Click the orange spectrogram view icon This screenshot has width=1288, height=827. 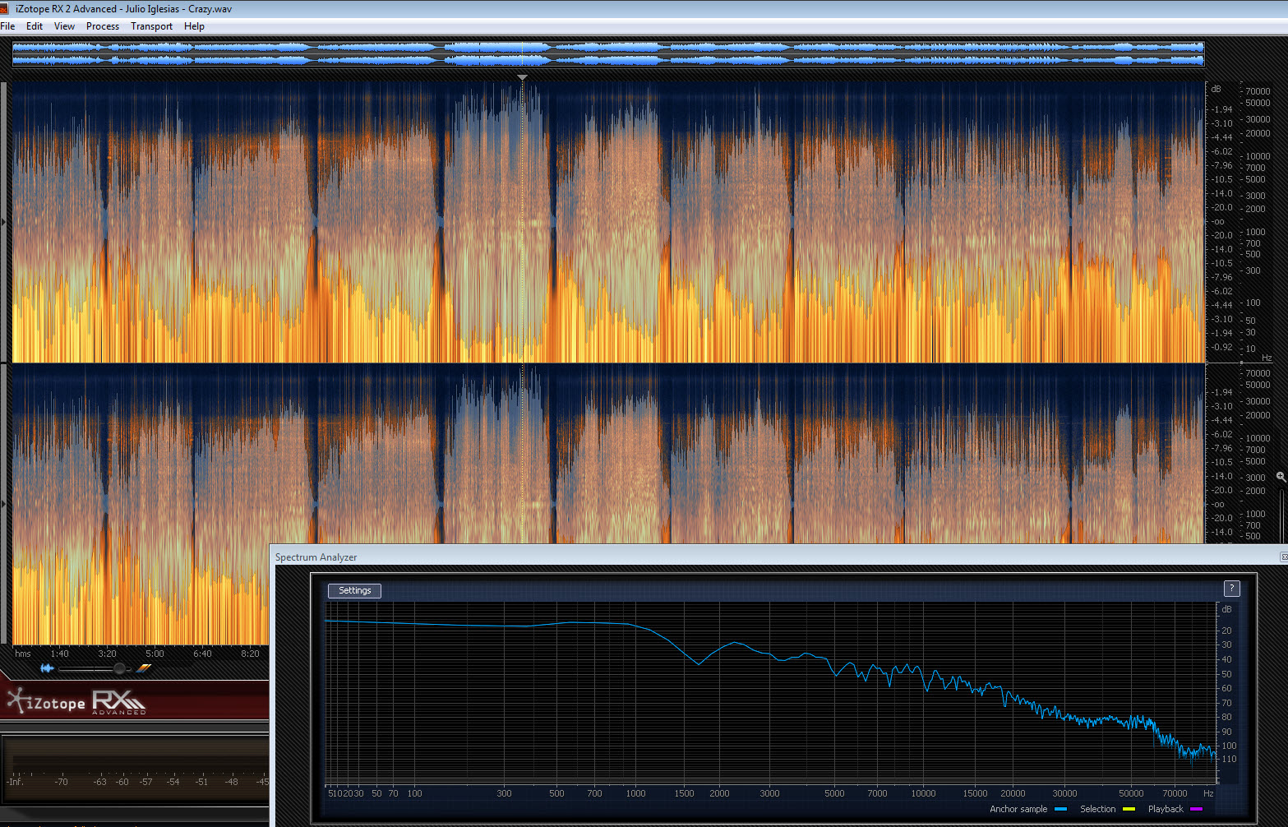point(144,668)
